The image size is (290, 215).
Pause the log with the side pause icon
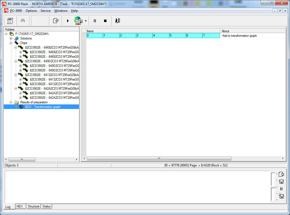(x=281, y=189)
